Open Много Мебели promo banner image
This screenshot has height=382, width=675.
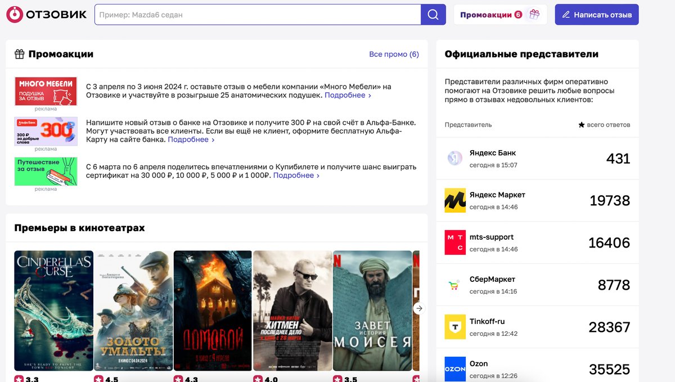46,91
